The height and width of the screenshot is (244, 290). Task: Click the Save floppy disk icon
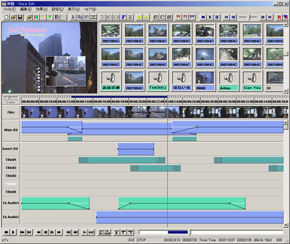20,17
